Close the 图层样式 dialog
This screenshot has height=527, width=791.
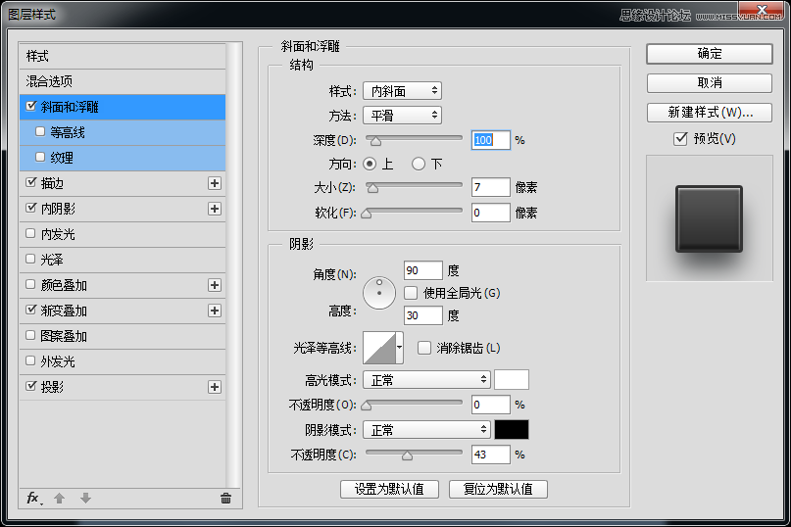coord(762,9)
